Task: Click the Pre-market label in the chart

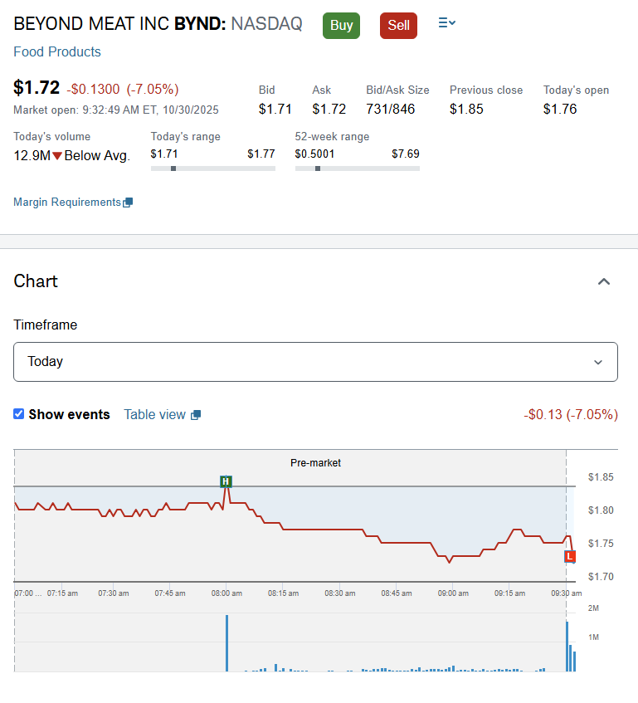Action: 315,462
